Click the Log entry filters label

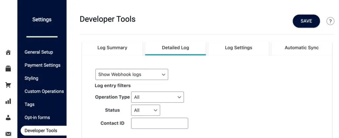[113, 86]
